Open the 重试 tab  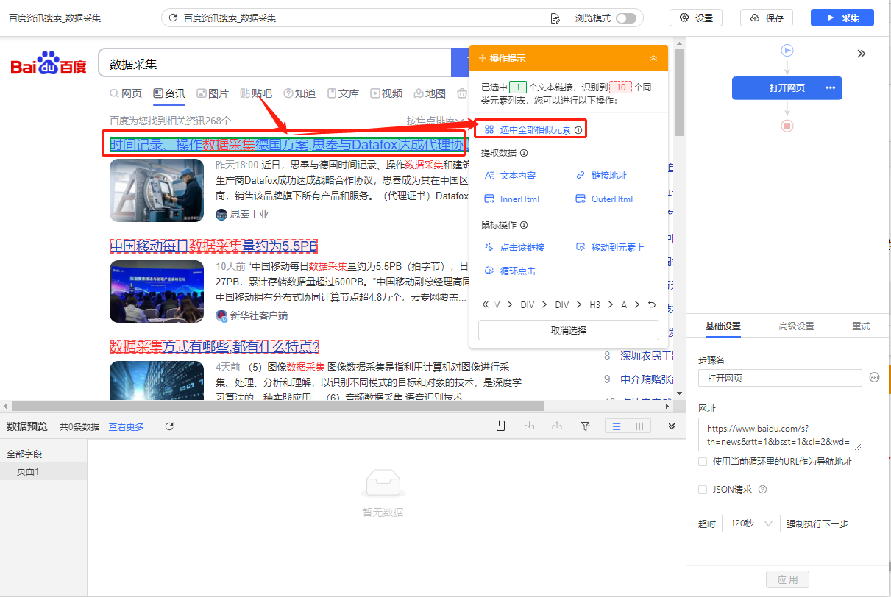pos(861,326)
